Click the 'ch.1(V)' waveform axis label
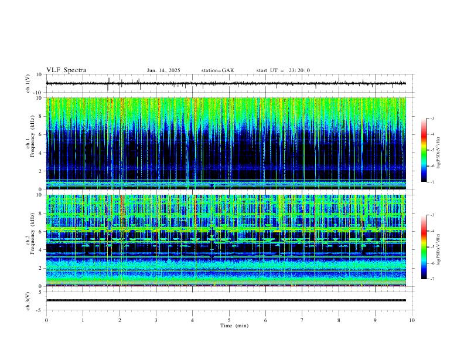464x359 pixels. [28, 83]
